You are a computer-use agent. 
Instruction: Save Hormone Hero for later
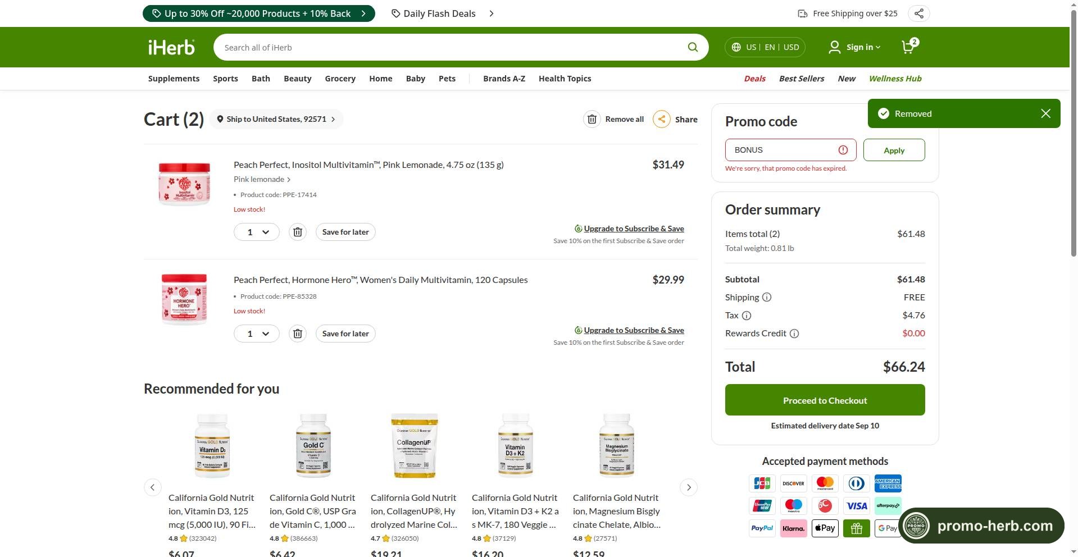pyautogui.click(x=345, y=334)
